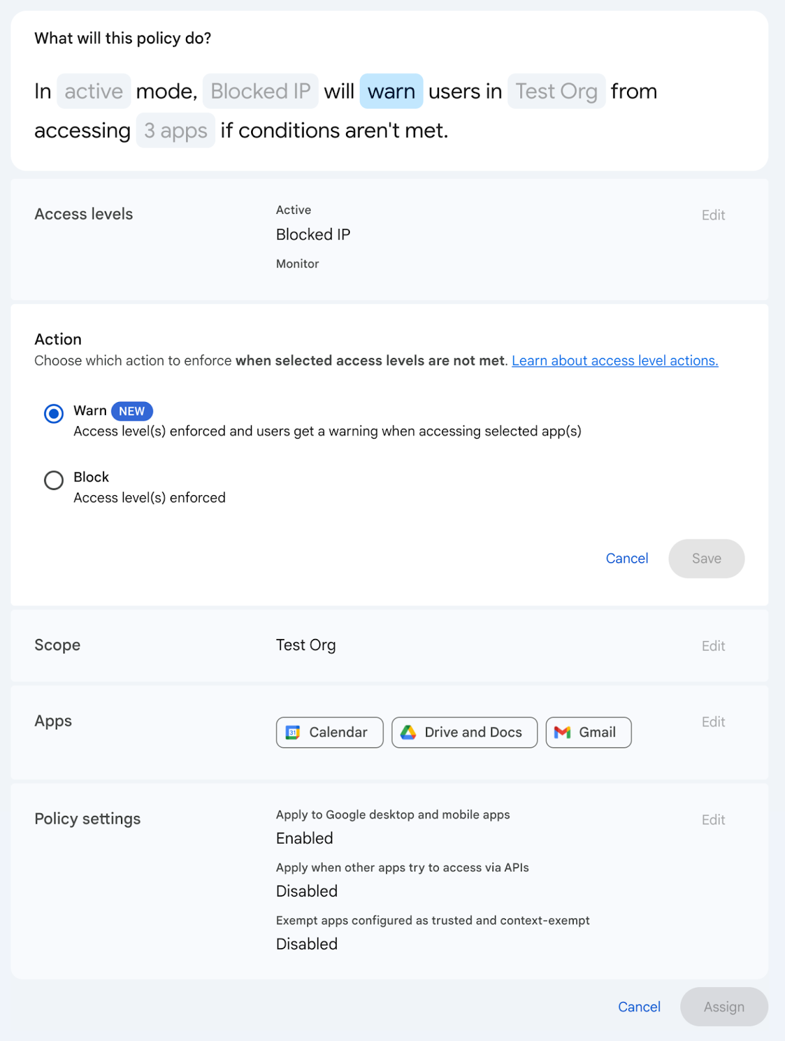Screen dimensions: 785x1041
Task: Click the '3 apps' summary chip
Action: click(x=176, y=130)
